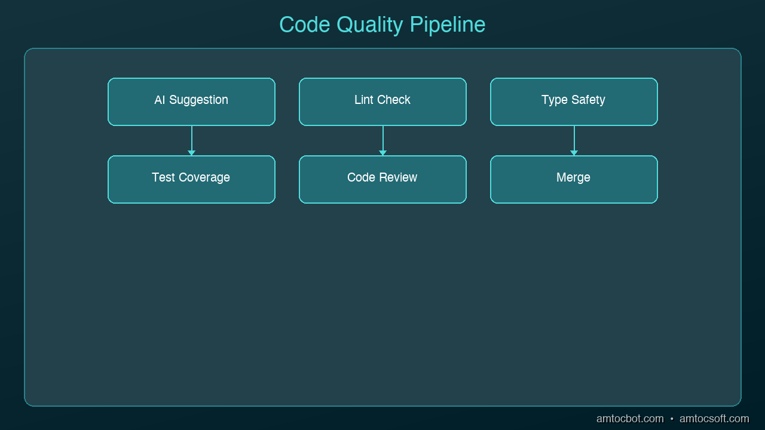Open the amtocbot.com link
The height and width of the screenshot is (430, 765).
[630, 419]
